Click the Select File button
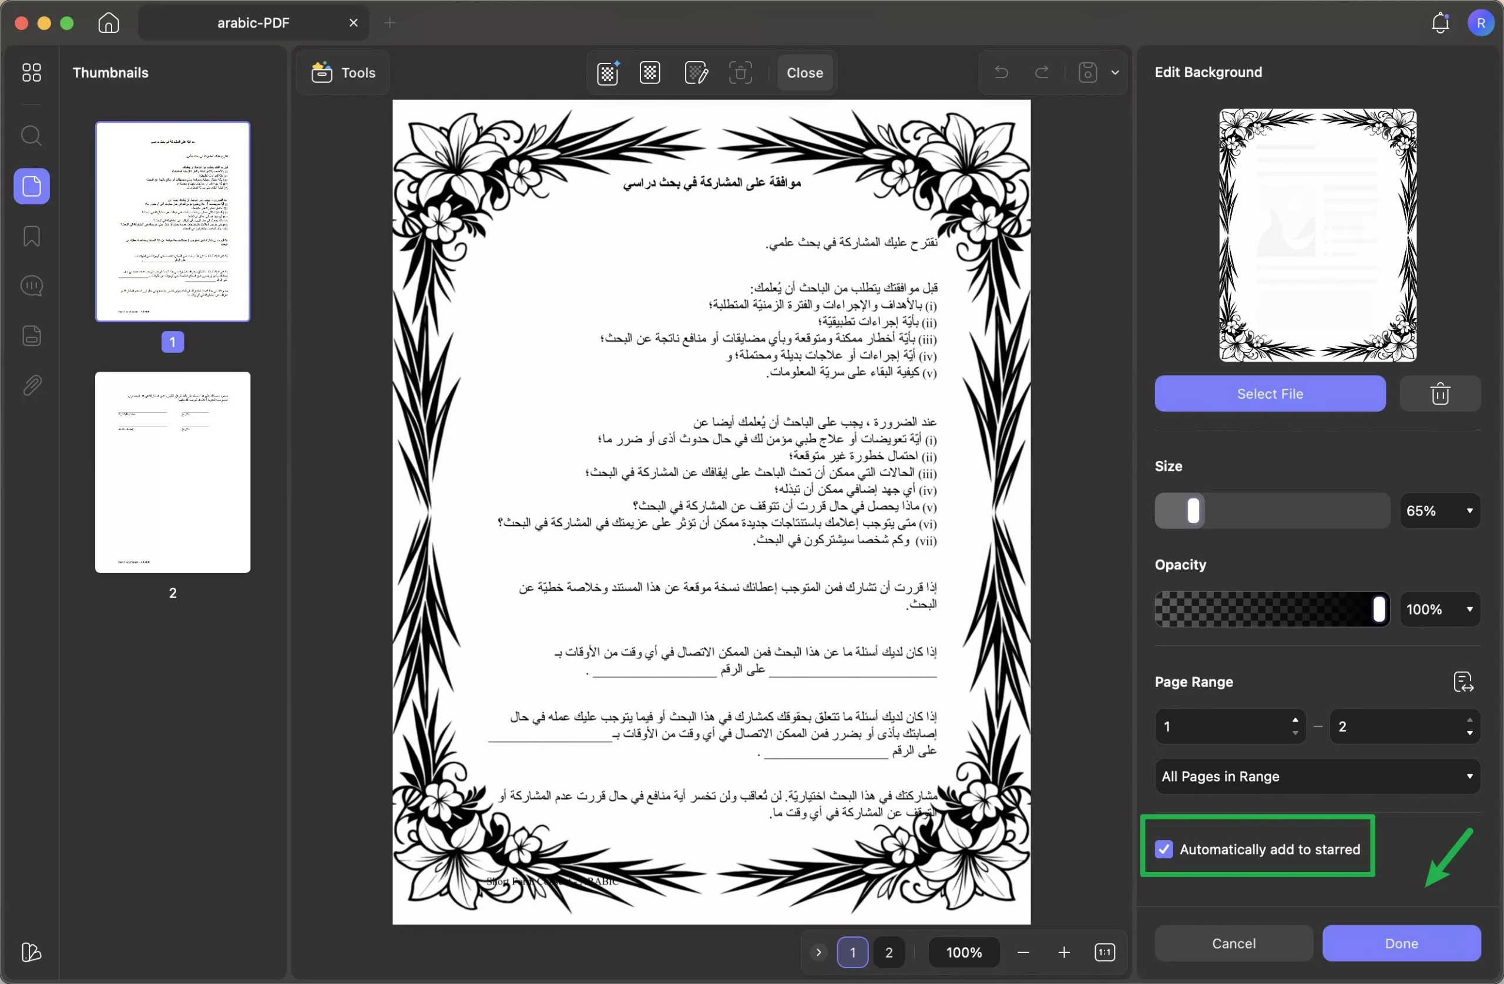This screenshot has height=984, width=1504. (x=1270, y=393)
